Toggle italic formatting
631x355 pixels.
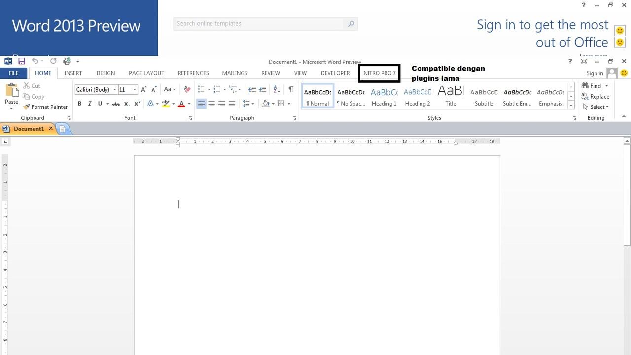90,104
